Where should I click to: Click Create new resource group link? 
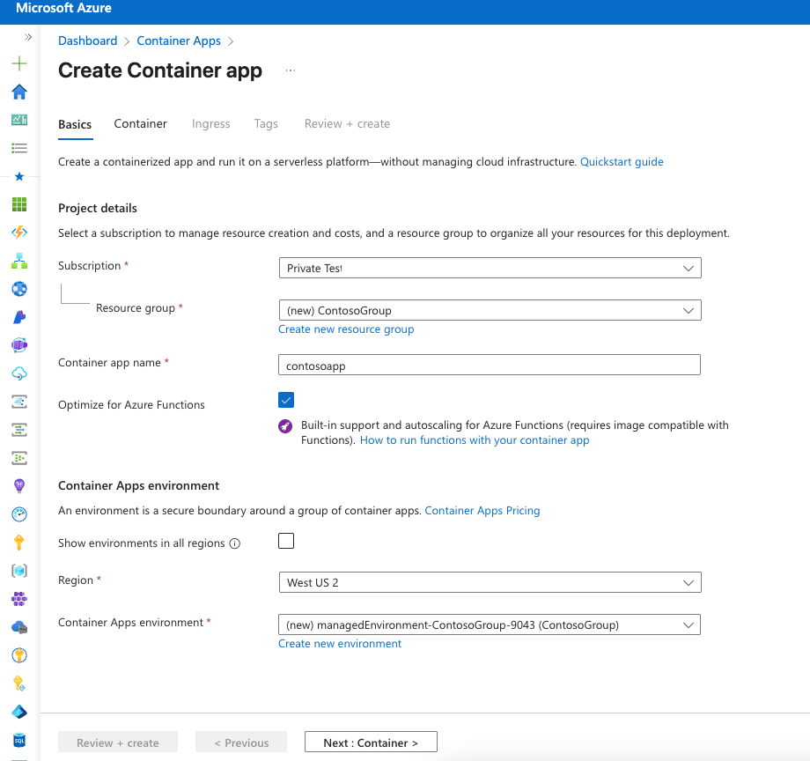click(346, 329)
